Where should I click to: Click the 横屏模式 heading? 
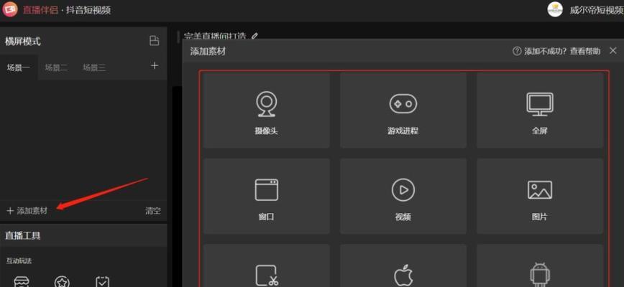coord(23,42)
